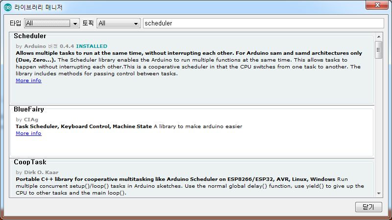Image resolution: width=392 pixels, height=220 pixels.
Task: Click the 닫기 (Close) button
Action: pyautogui.click(x=368, y=207)
